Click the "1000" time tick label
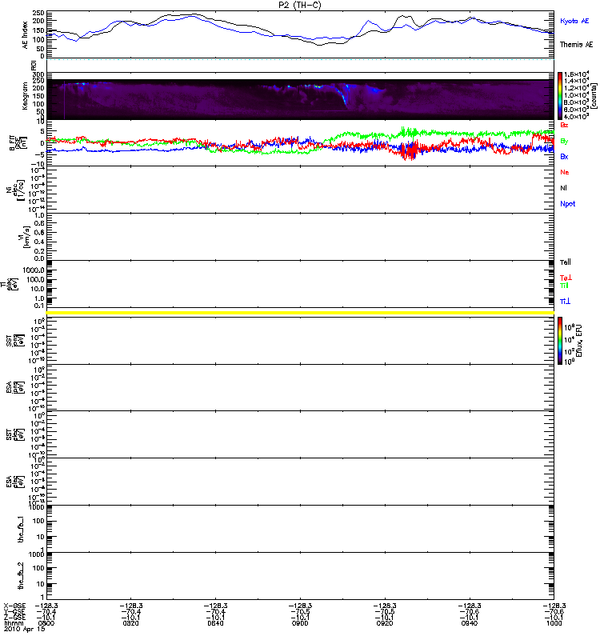This screenshot has width=600, height=640. [554, 623]
